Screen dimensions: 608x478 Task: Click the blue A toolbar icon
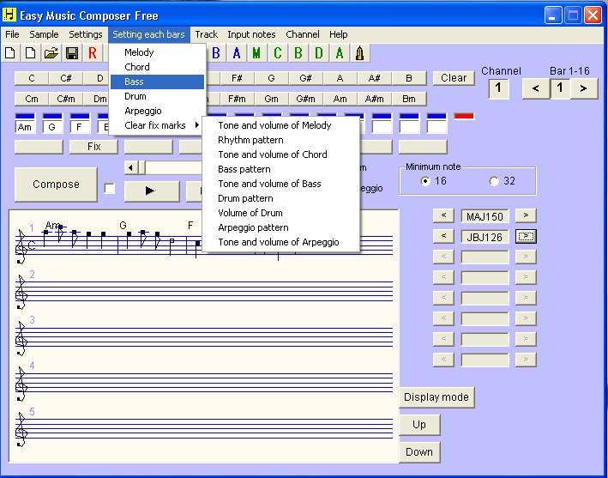237,52
